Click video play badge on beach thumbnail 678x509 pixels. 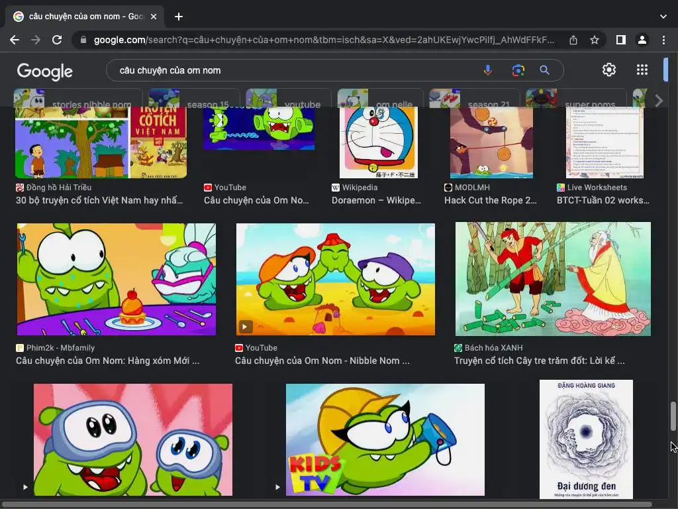point(245,327)
